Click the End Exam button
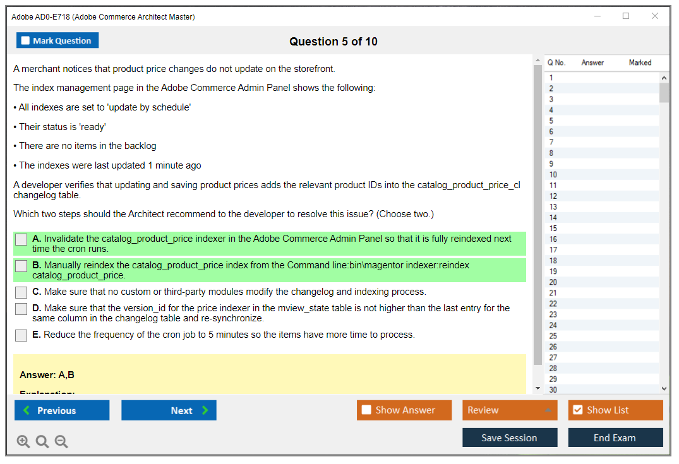Image resolution: width=679 pixels, height=464 pixels. point(615,437)
